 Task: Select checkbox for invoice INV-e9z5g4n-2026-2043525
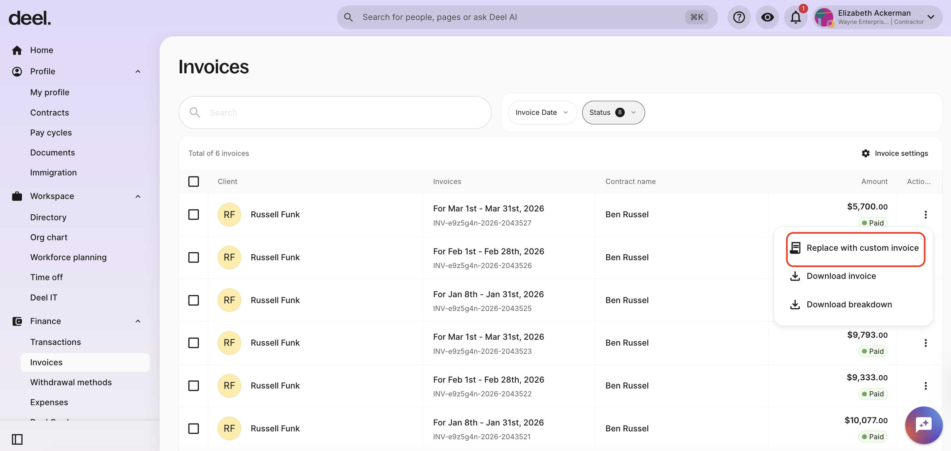193,300
